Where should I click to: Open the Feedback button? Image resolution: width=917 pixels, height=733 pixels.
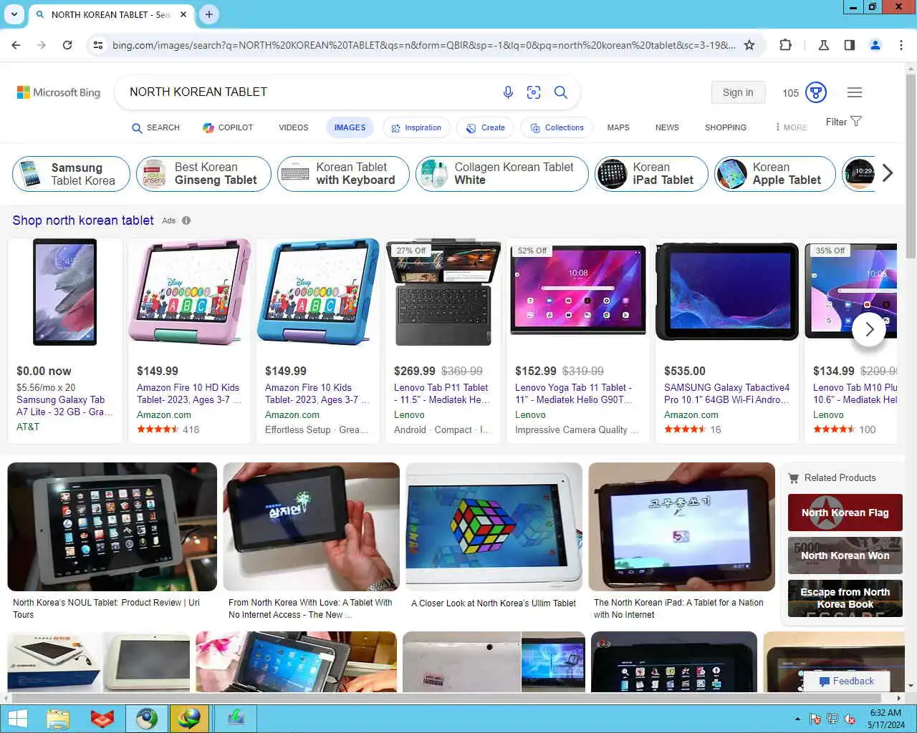point(846,681)
